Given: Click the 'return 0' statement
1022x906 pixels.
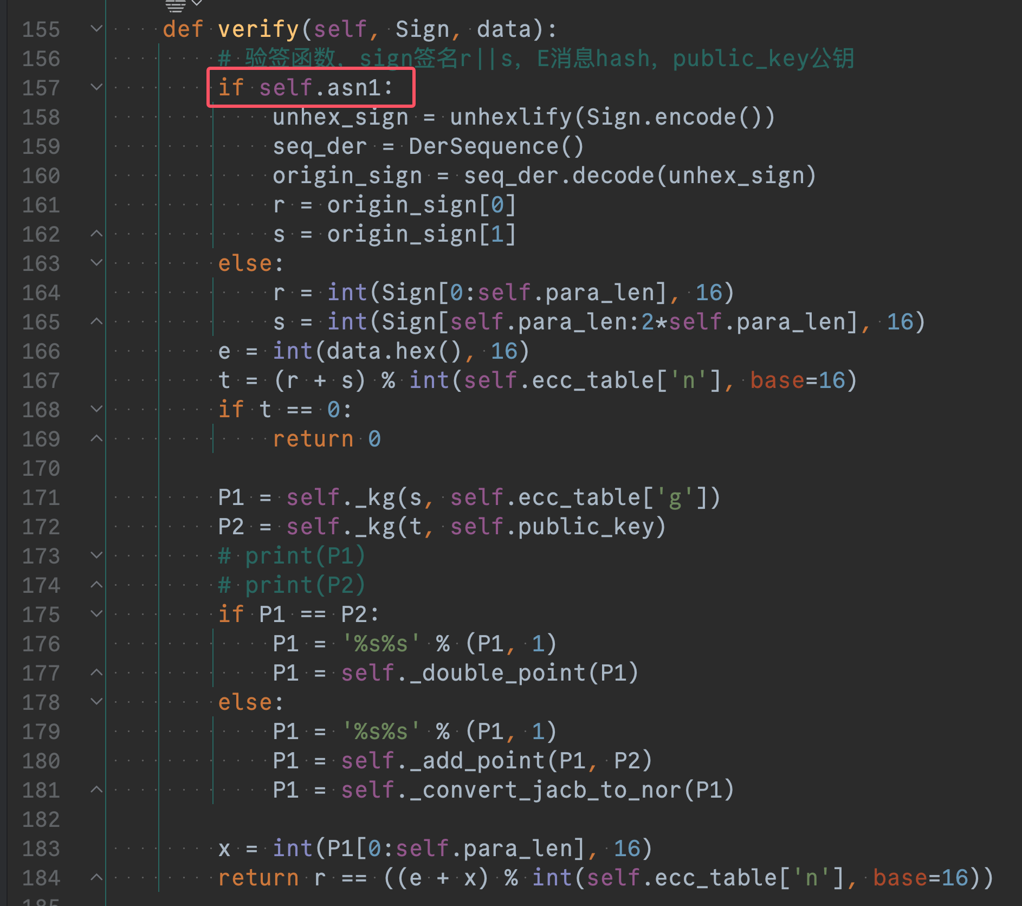Looking at the screenshot, I should [x=327, y=439].
